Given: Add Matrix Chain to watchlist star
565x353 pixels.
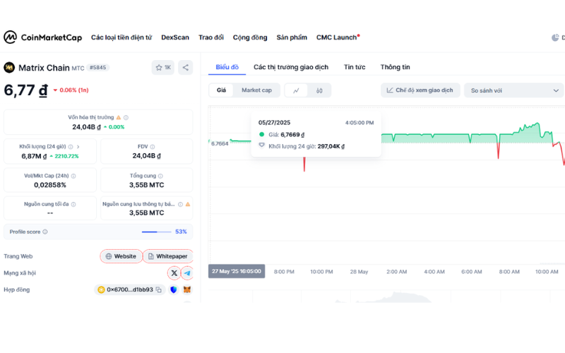Looking at the screenshot, I should tap(163, 67).
